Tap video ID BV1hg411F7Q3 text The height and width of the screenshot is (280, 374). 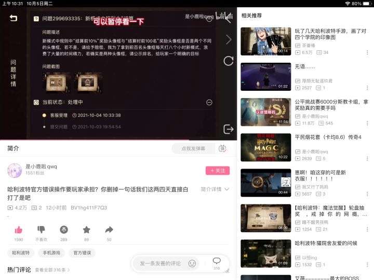point(89,208)
